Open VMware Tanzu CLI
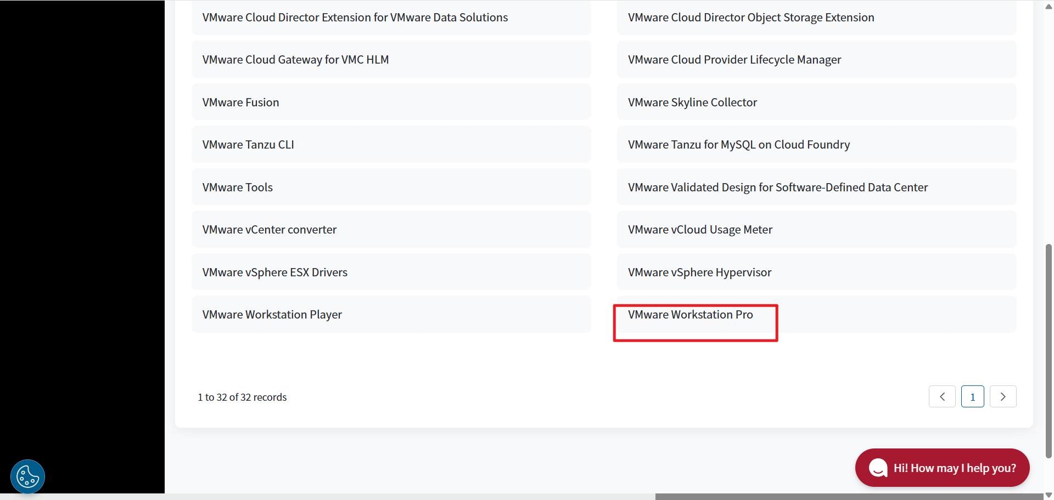The image size is (1054, 500). (391, 145)
